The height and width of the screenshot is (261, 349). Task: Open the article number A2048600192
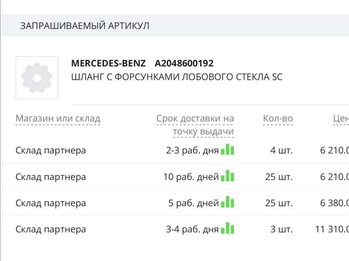[184, 63]
